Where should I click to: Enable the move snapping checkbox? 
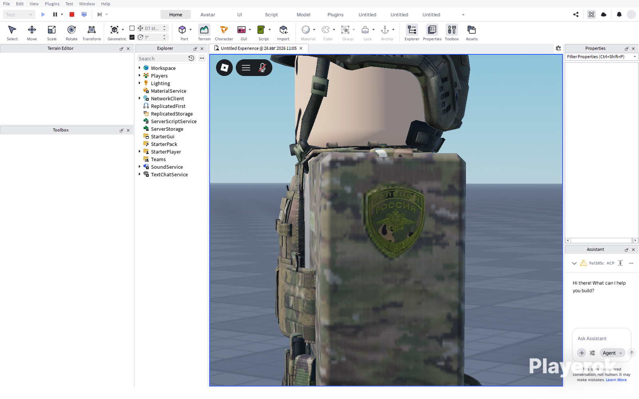click(x=132, y=28)
